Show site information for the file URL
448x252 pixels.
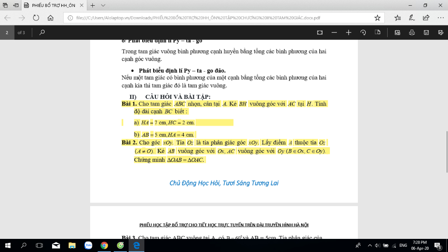click(70, 17)
